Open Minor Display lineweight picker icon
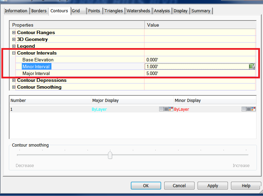This screenshot has width=263, height=196. pos(249,109)
